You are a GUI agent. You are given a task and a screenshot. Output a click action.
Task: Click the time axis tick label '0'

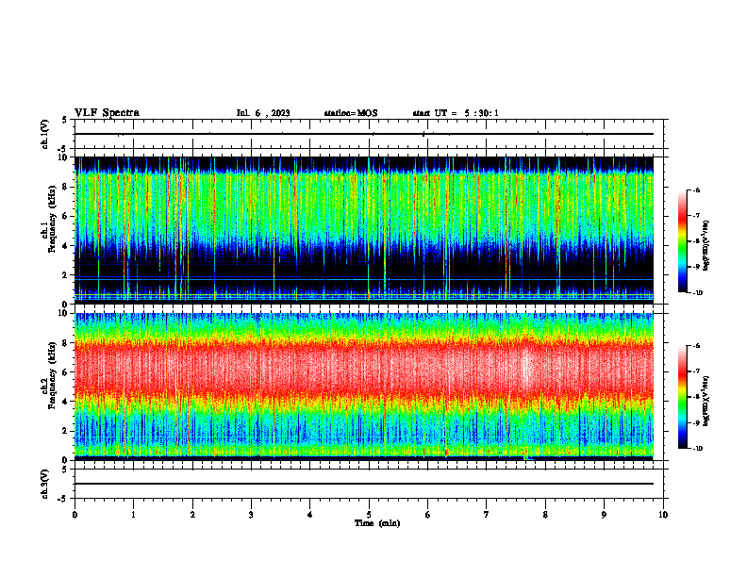pos(75,515)
